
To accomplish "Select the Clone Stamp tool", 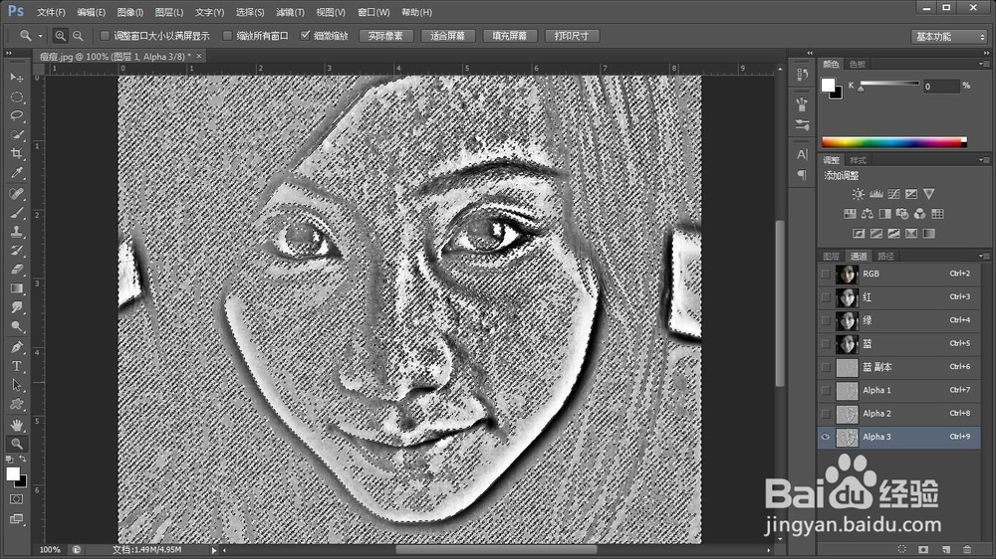I will pos(17,232).
